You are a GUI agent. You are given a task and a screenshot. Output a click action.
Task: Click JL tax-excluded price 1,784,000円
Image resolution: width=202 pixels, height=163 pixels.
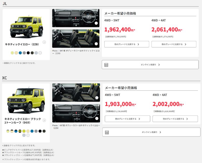point(116,37)
